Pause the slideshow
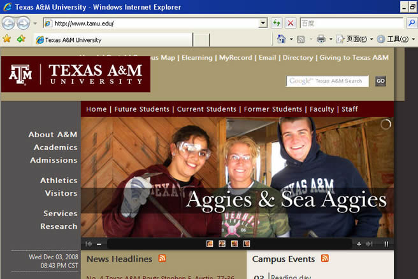 (x=386, y=244)
